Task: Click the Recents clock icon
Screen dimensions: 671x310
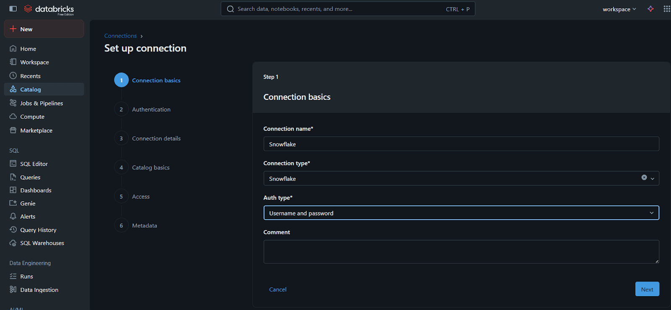Action: 13,76
